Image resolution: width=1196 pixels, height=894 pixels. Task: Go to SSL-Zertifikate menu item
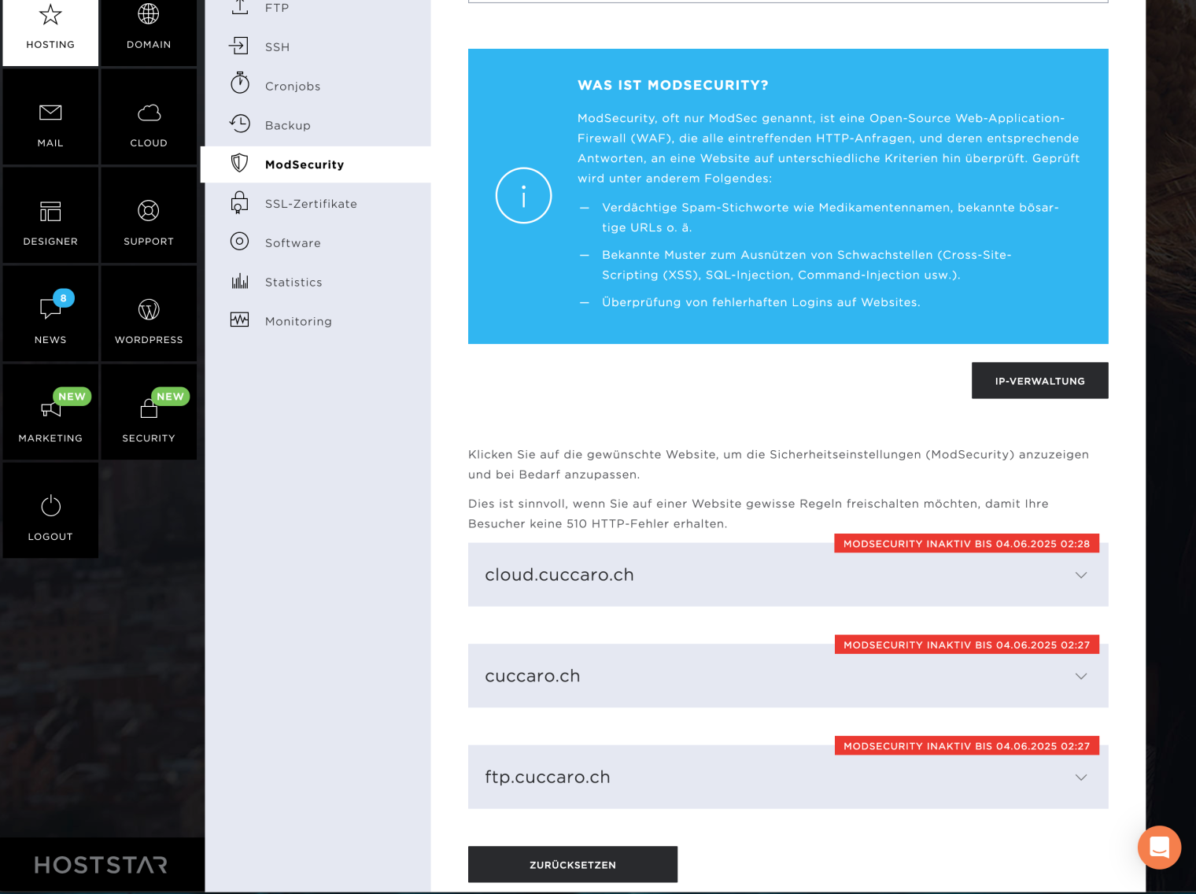(310, 204)
